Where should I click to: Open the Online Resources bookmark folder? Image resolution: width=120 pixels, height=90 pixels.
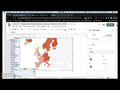37,20
